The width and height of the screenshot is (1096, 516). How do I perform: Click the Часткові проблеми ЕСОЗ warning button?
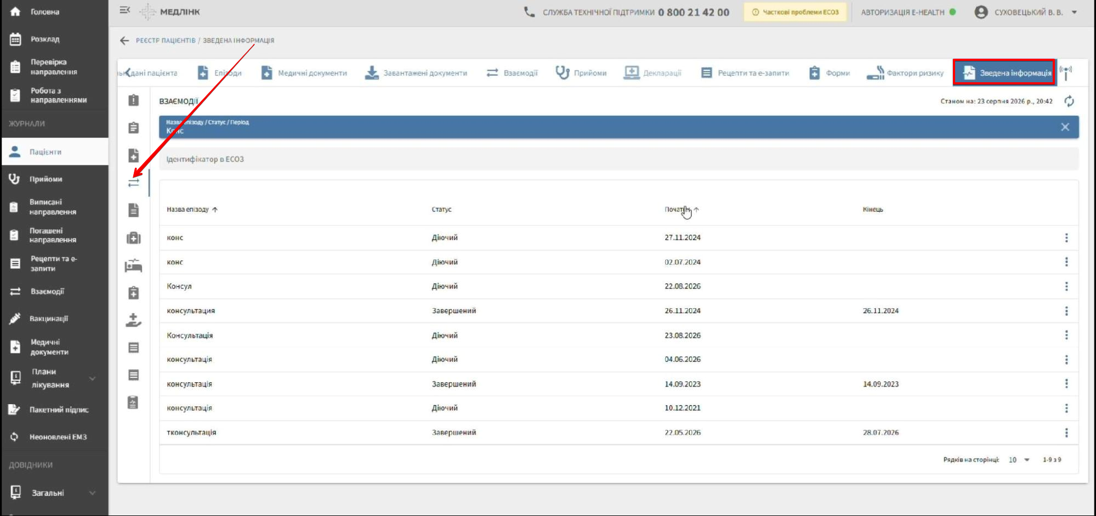click(794, 12)
